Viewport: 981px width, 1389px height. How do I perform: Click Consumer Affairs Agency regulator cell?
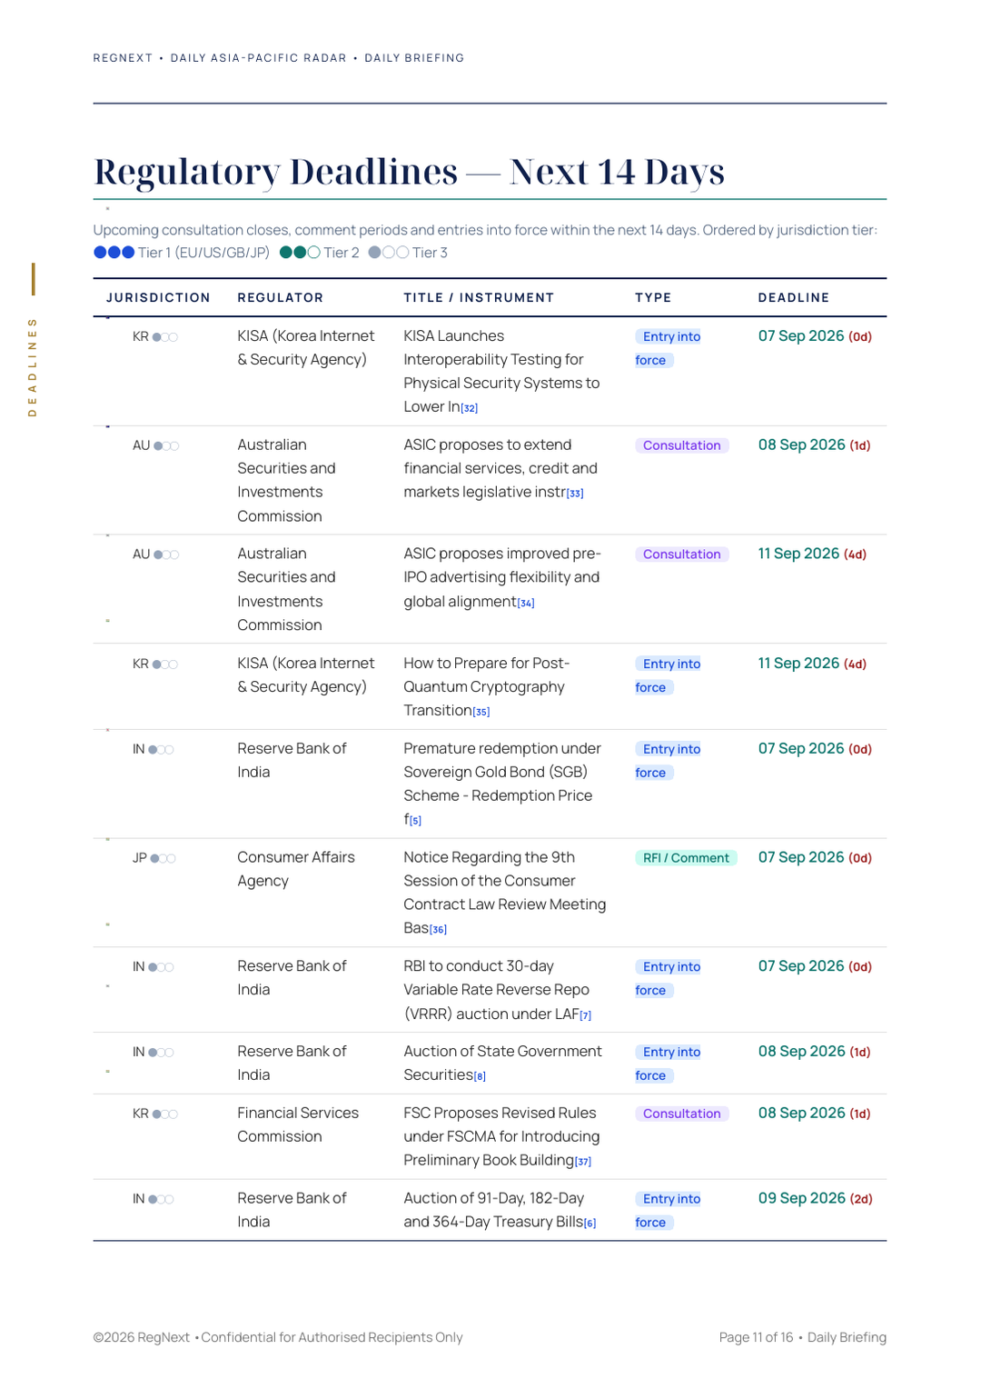[x=296, y=869]
